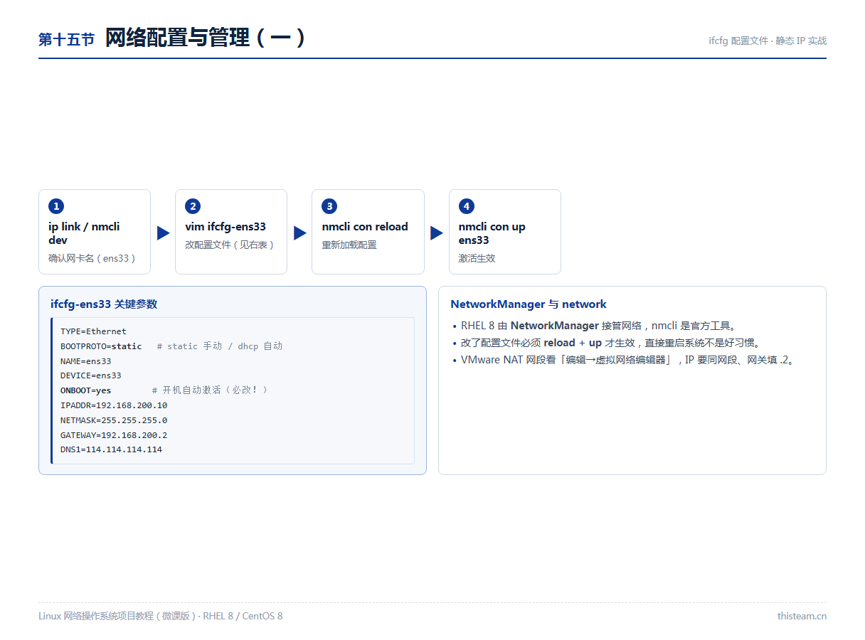865x640 pixels.
Task: Click the heading ifcfg-ens33 关键参数
Action: click(x=104, y=304)
